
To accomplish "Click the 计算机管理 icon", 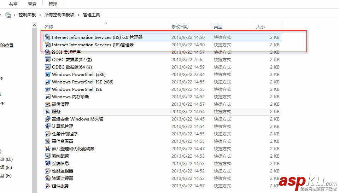I will [x=48, y=127].
